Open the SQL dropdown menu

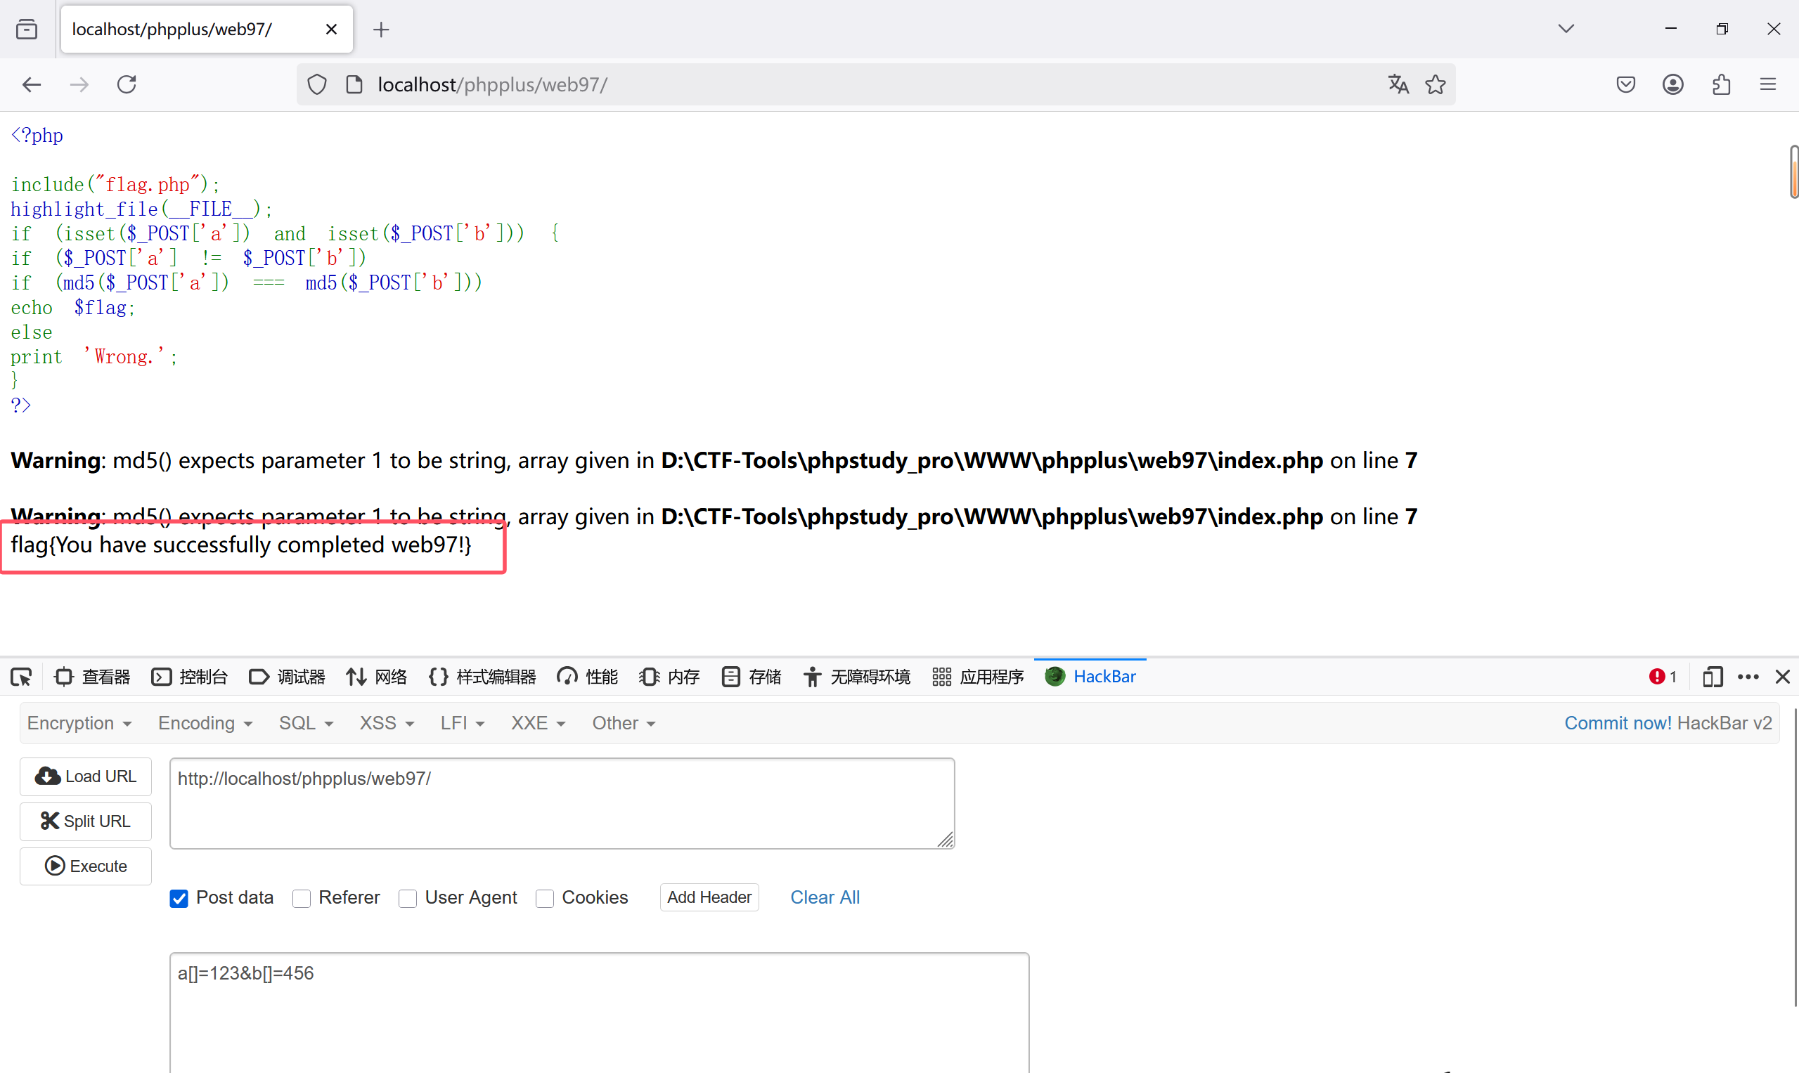306,723
